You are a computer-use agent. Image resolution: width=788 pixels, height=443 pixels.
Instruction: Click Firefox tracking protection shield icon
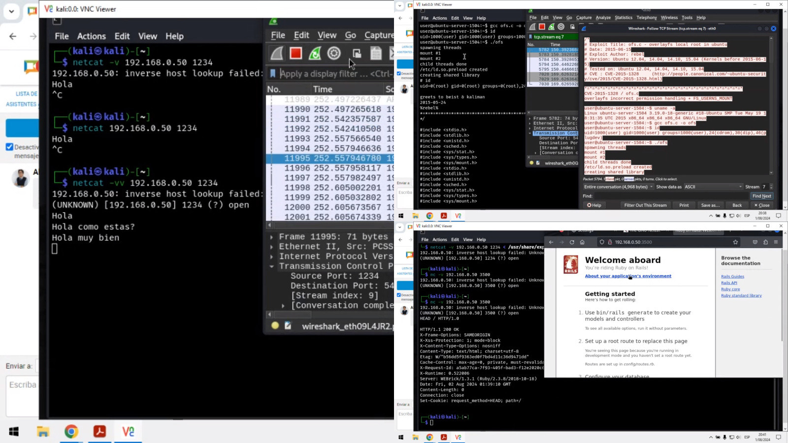pos(602,242)
